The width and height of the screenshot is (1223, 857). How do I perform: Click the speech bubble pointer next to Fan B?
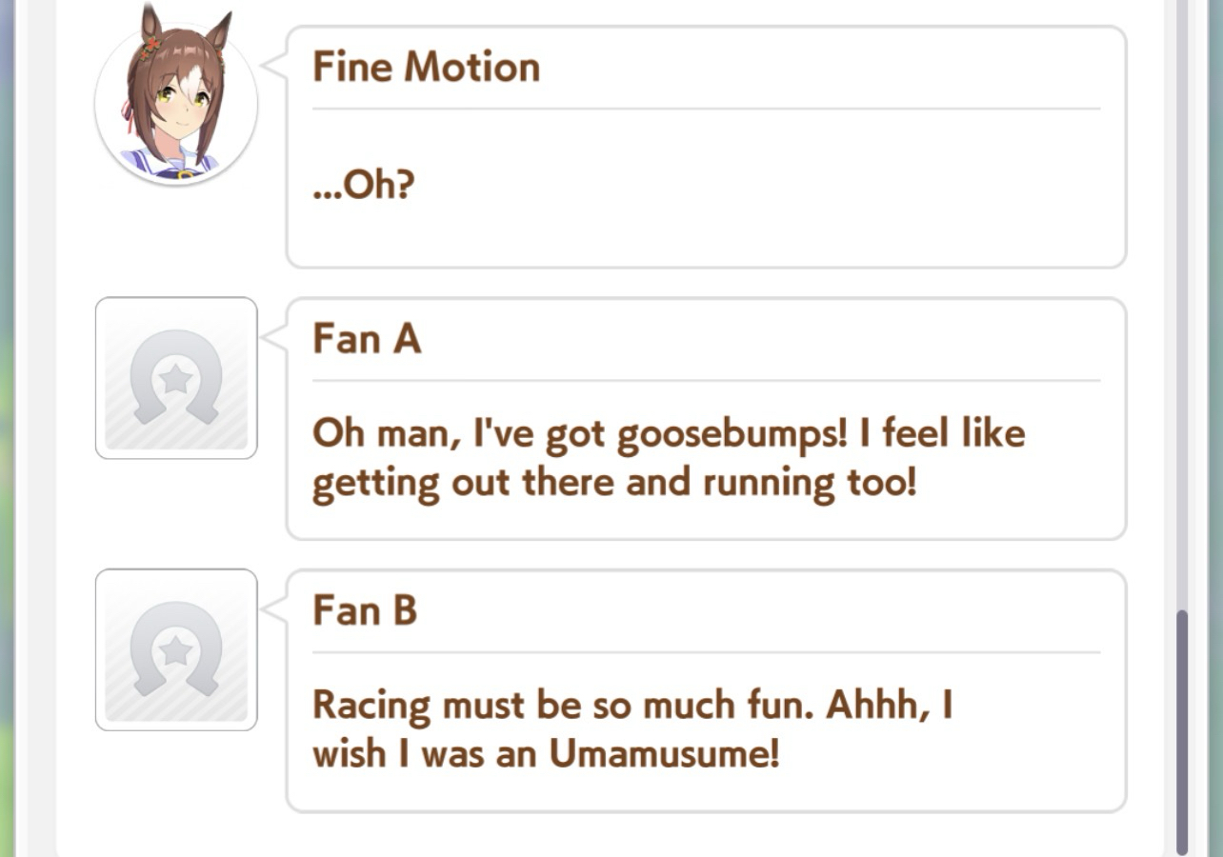click(274, 608)
